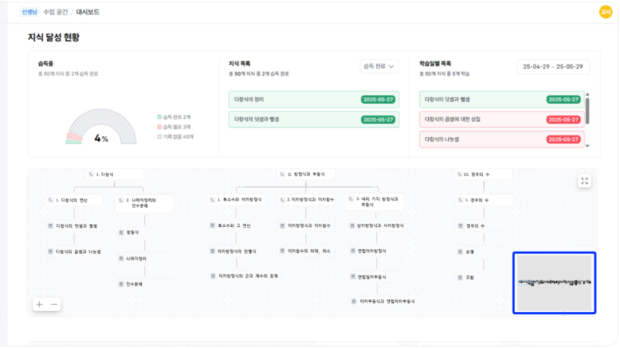Zoom in with the plus icon
This screenshot has height=348, width=620.
39,304
